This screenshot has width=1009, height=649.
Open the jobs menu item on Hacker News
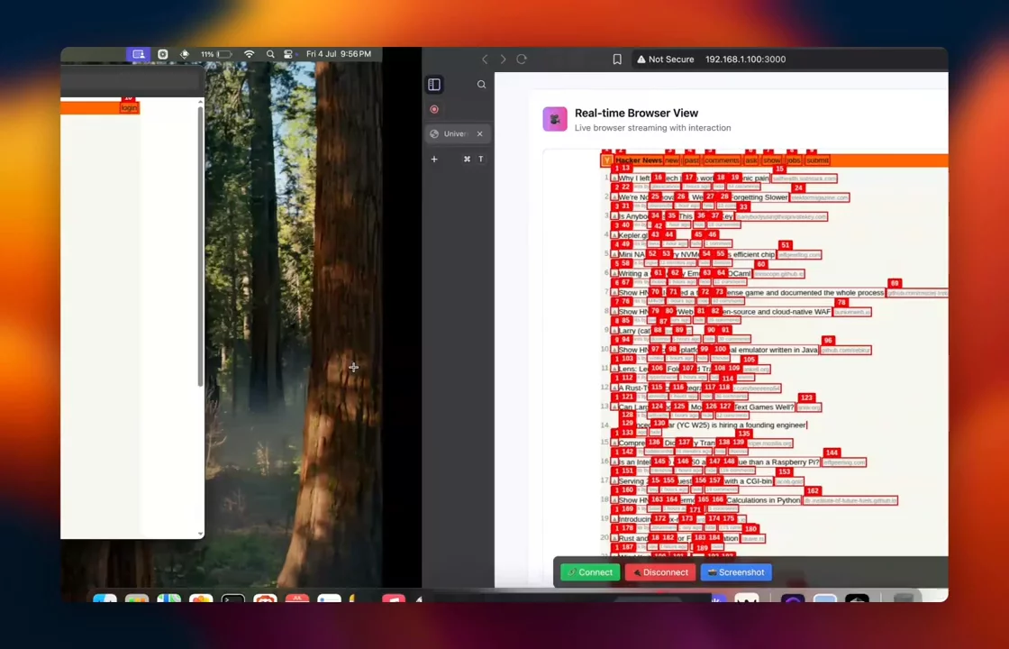794,160
